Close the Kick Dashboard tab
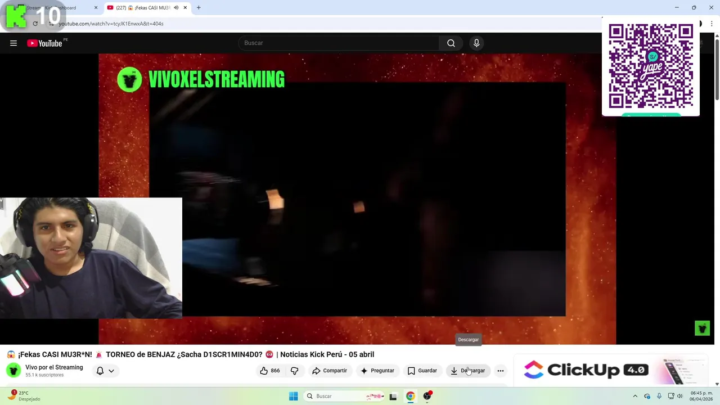Viewport: 720px width, 405px height. (x=96, y=8)
